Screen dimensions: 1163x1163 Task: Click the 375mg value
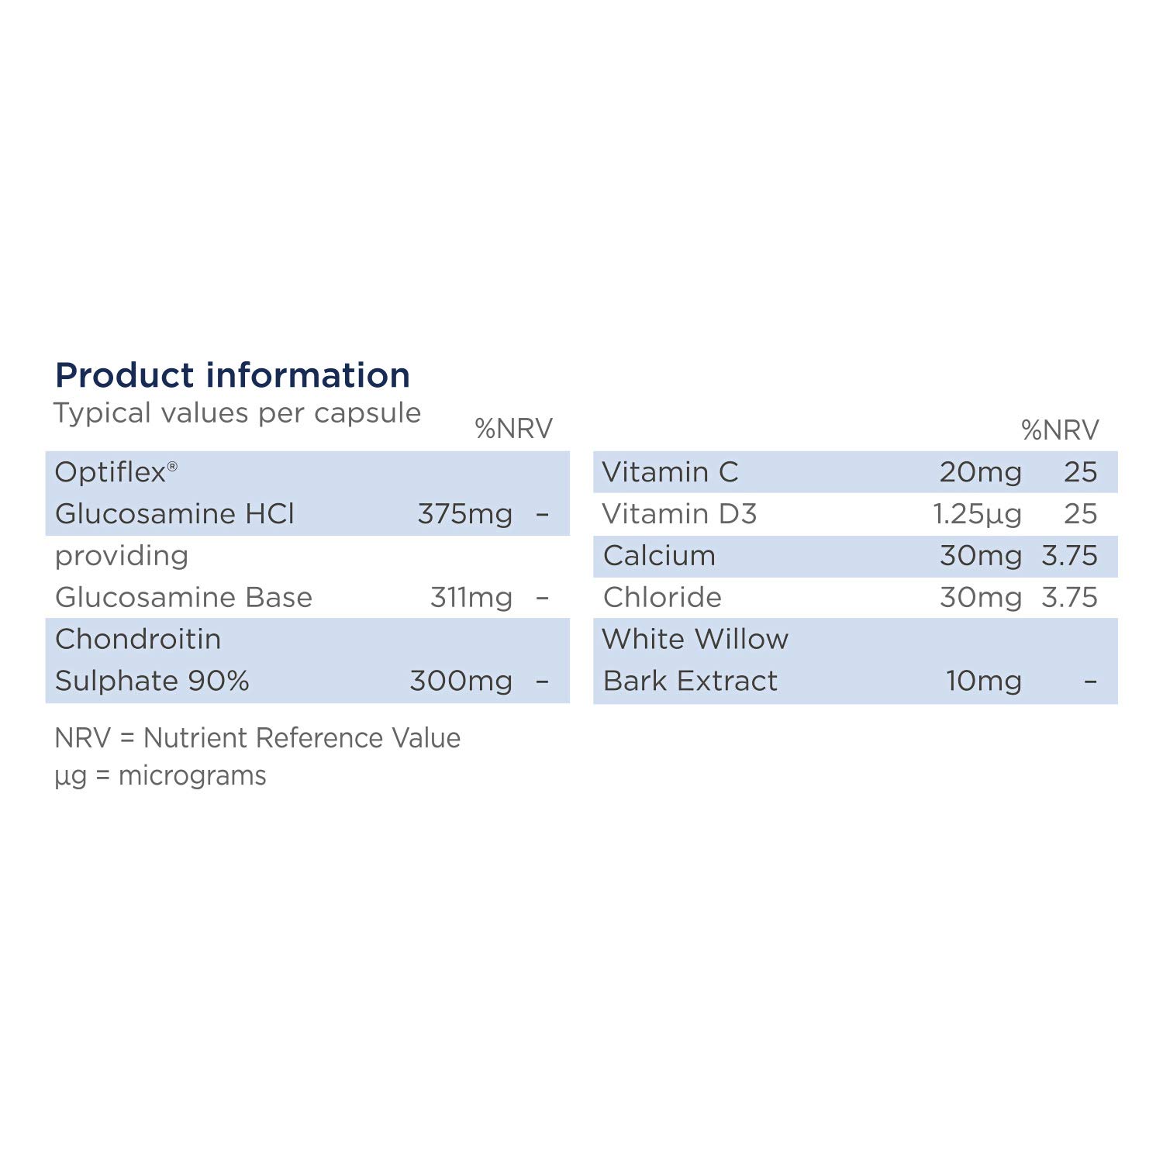click(464, 513)
